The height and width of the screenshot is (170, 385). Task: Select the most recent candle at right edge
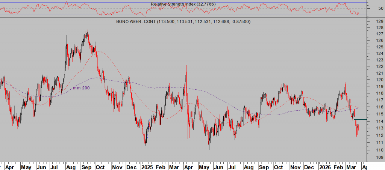point(358,129)
